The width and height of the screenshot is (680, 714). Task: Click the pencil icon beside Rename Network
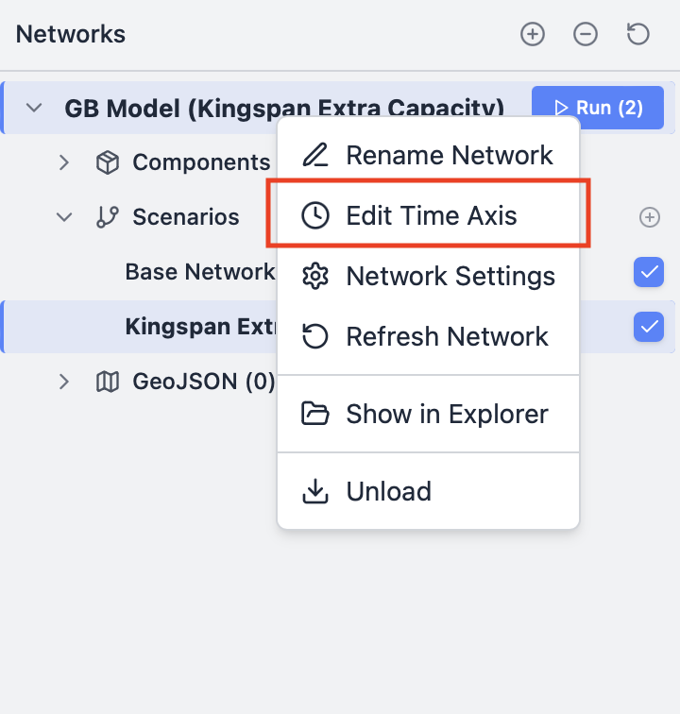pos(314,155)
